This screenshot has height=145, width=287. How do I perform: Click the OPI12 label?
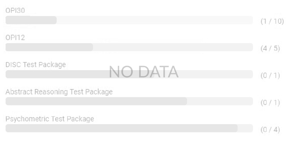coord(15,38)
